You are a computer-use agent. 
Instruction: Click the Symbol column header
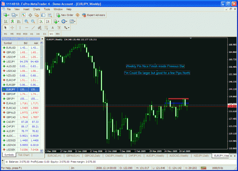point(10,43)
